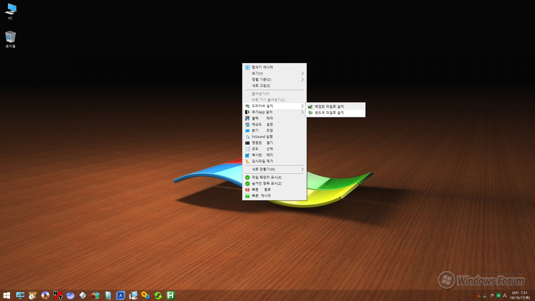535x301 pixels.
Task: Select 새로 고침(E) in the context menu
Action: [274, 86]
